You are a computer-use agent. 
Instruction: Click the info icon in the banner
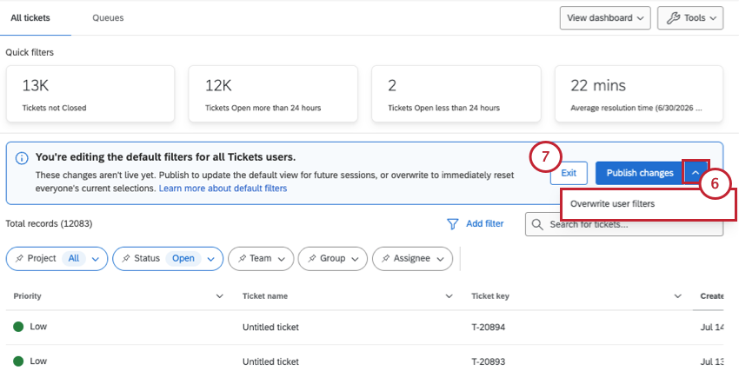point(22,158)
